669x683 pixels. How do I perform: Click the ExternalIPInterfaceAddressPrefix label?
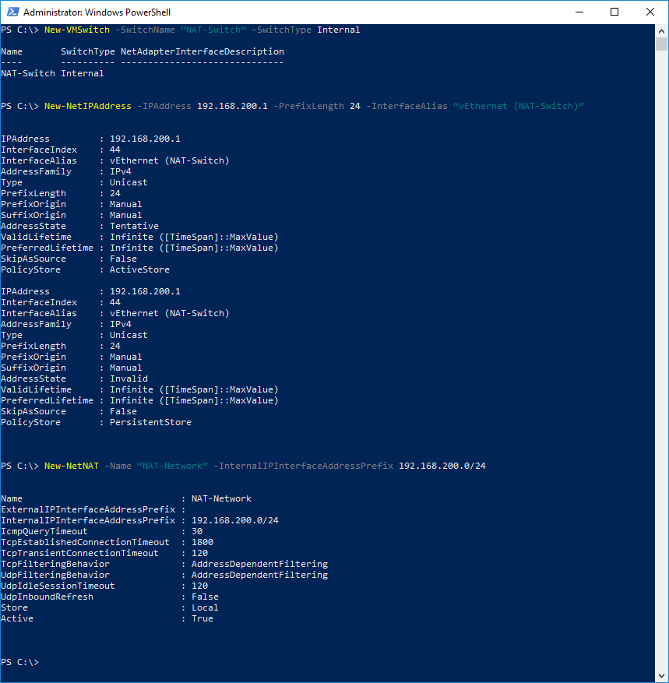(x=87, y=509)
